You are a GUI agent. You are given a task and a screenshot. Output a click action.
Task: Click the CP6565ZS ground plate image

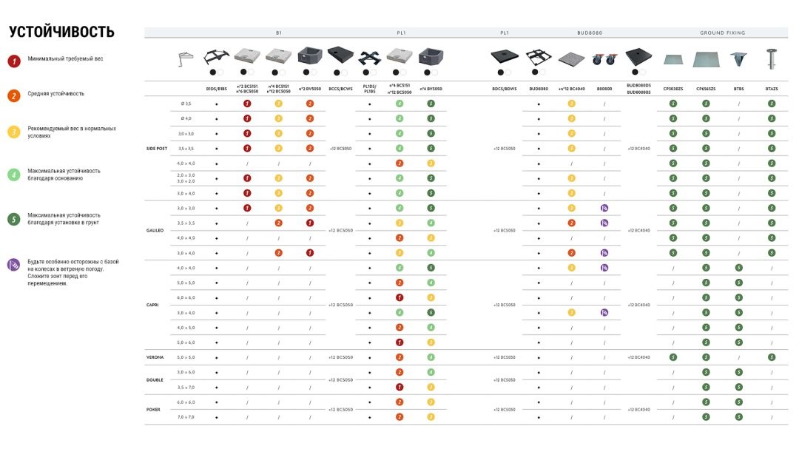pyautogui.click(x=706, y=60)
